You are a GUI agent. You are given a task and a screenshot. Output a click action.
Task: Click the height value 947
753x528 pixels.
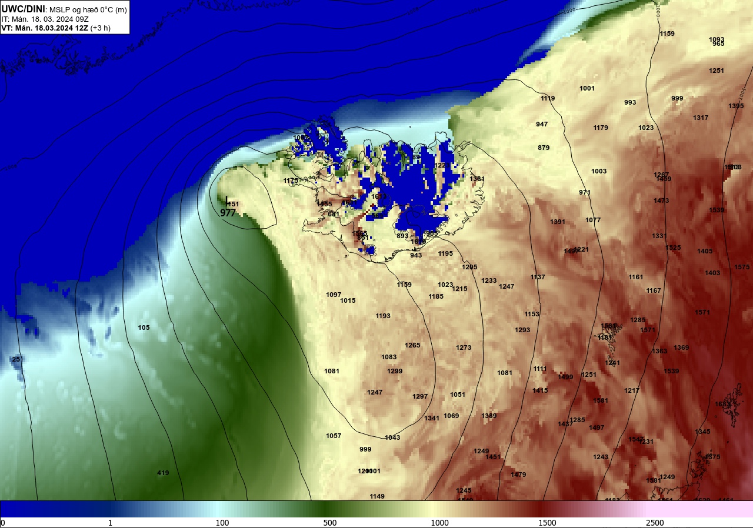click(542, 124)
